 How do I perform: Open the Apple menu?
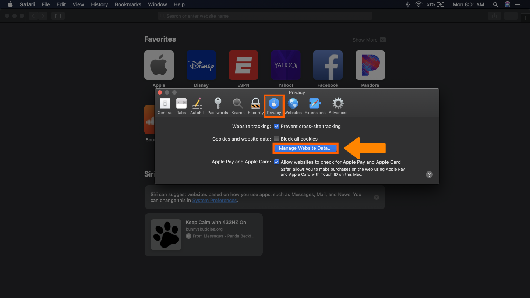click(10, 4)
